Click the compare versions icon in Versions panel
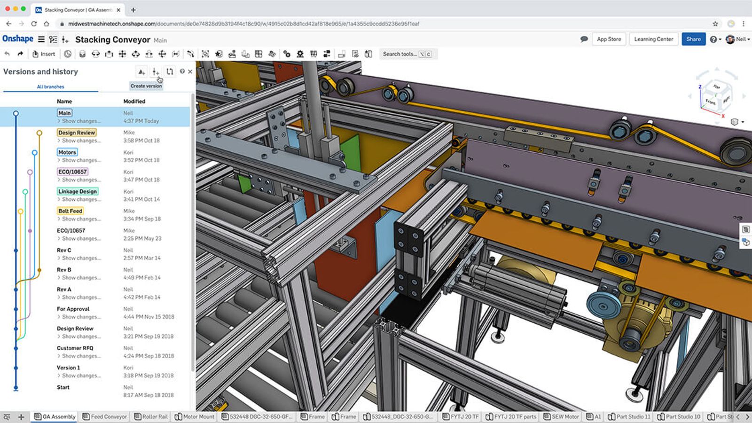 (169, 72)
